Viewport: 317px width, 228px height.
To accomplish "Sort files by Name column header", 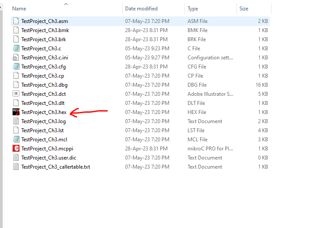I will pos(19,9).
